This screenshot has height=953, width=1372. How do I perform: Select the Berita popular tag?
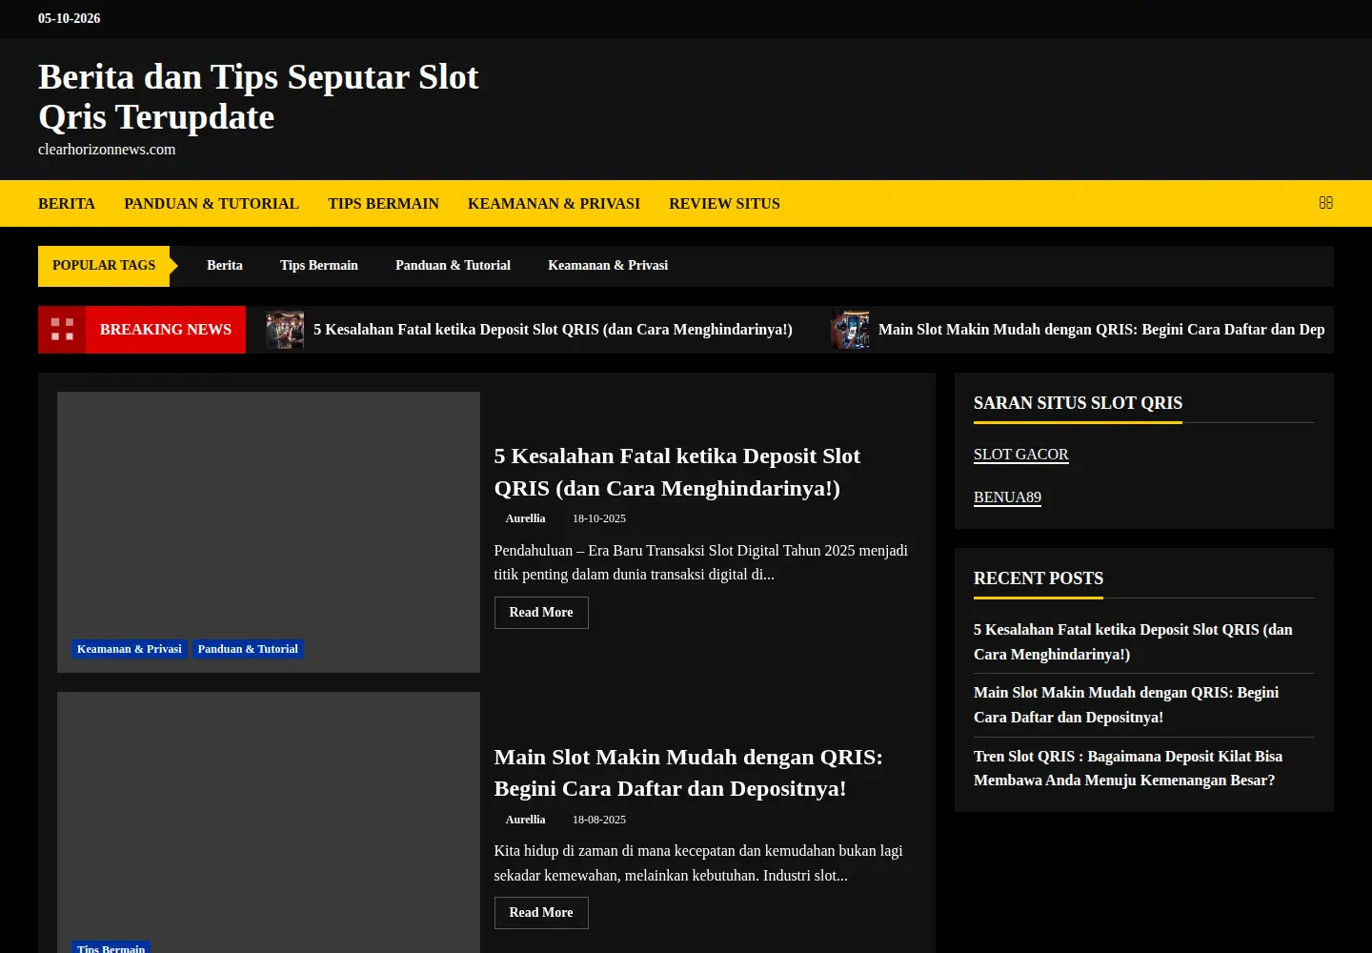pyautogui.click(x=225, y=266)
